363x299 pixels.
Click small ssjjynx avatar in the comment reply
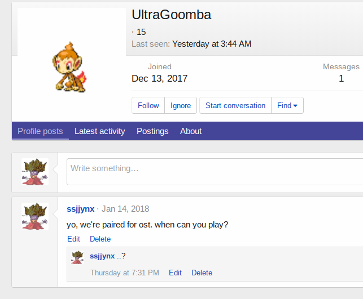pos(78,257)
